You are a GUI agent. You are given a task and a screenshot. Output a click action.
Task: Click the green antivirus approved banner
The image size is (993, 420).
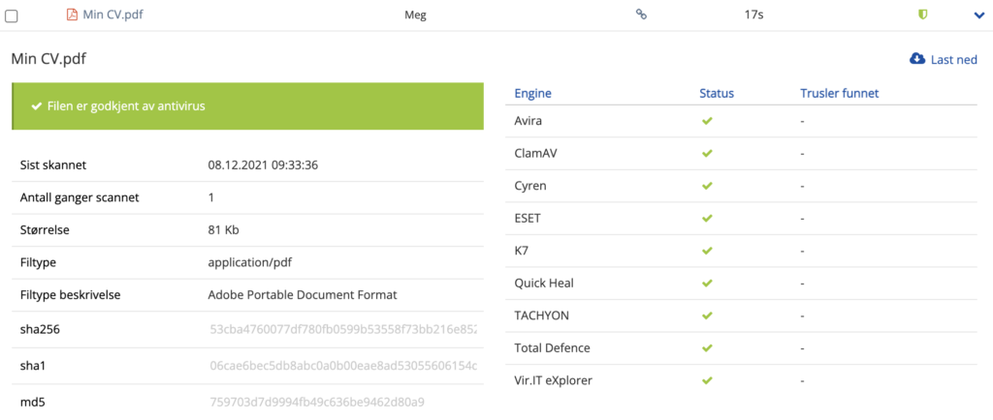(x=247, y=106)
